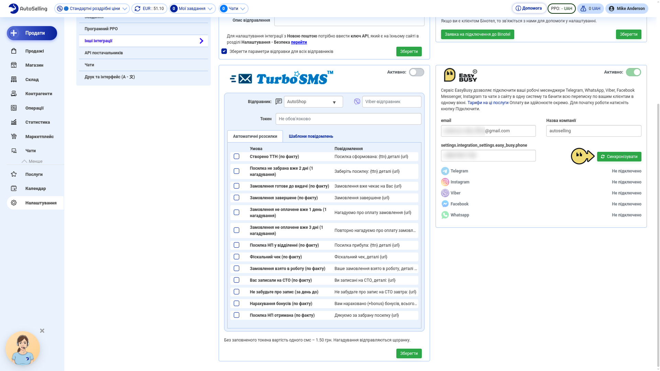Expand the Інші інтеграції arrow
660x371 pixels.
tap(201, 41)
